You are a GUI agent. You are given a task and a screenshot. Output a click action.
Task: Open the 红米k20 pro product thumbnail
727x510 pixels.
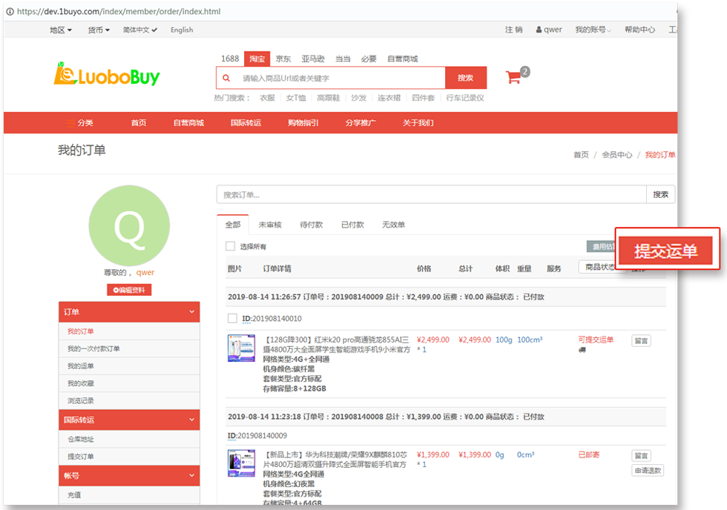(242, 348)
